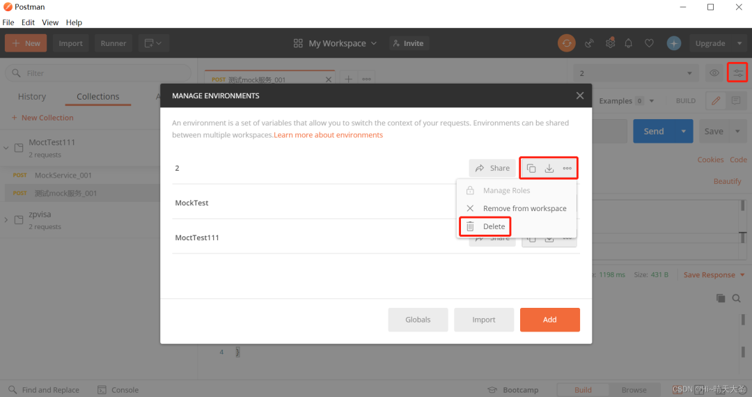Open the notifications bell icon
This screenshot has width=752, height=397.
pos(628,43)
